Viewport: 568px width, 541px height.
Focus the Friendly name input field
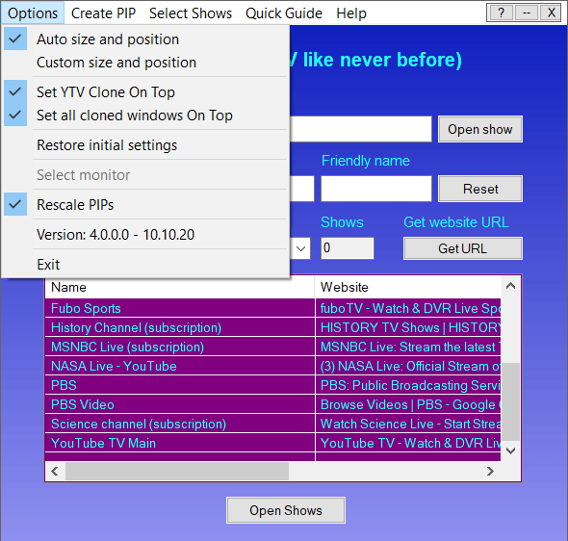coord(376,189)
